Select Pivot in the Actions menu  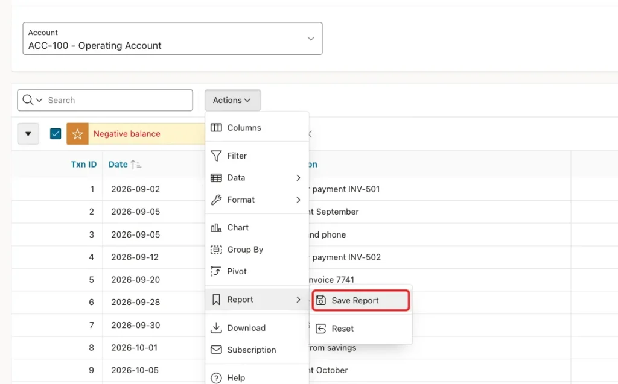coord(257,271)
